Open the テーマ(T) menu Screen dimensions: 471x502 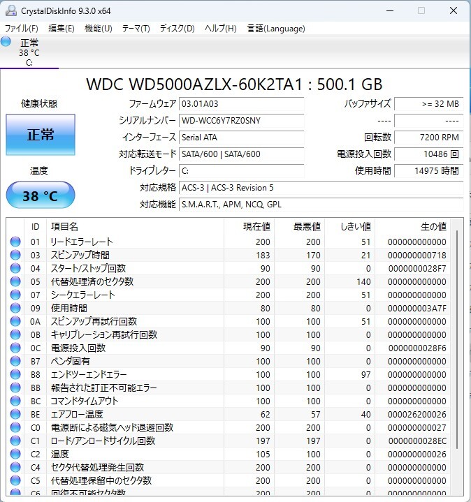pos(136,29)
